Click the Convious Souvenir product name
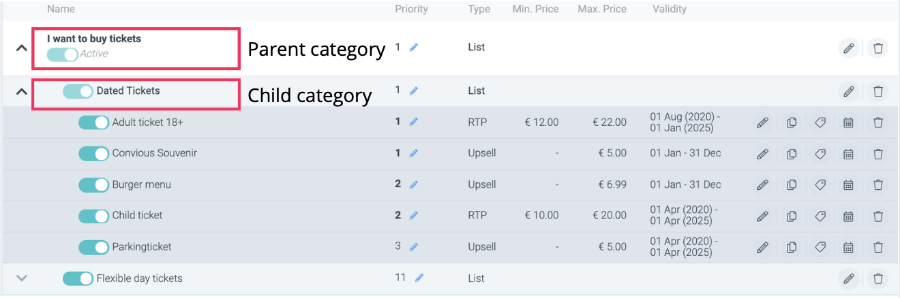 [154, 153]
